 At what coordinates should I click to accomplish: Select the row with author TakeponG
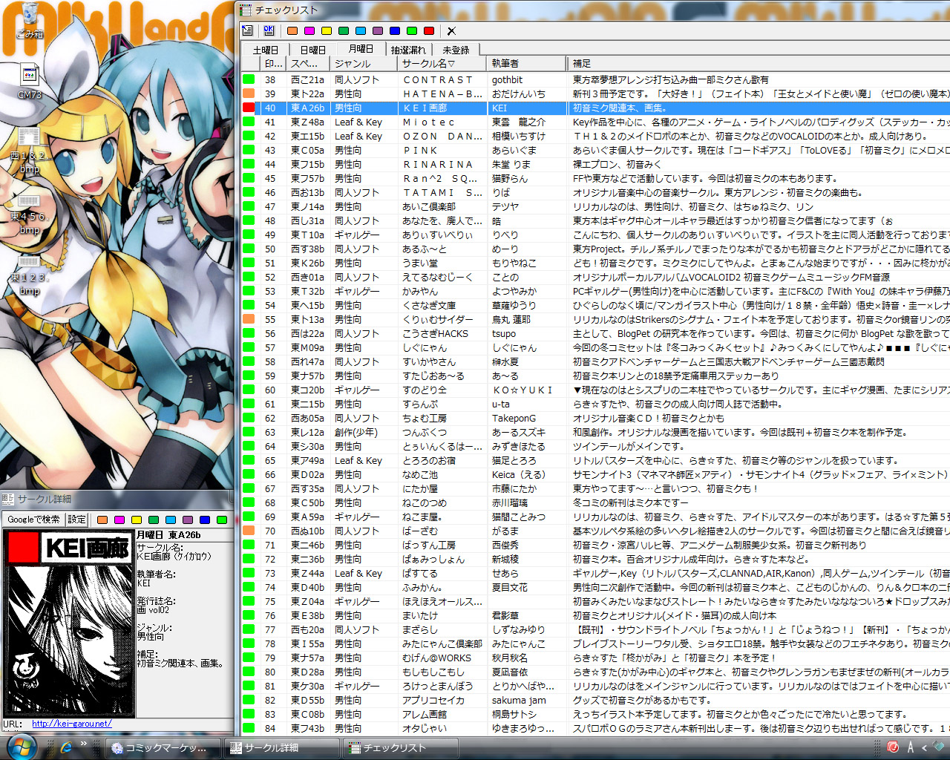point(595,418)
